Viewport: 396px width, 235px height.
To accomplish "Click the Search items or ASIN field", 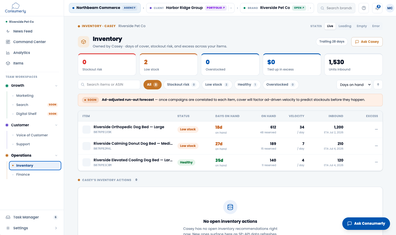I will point(109,85).
